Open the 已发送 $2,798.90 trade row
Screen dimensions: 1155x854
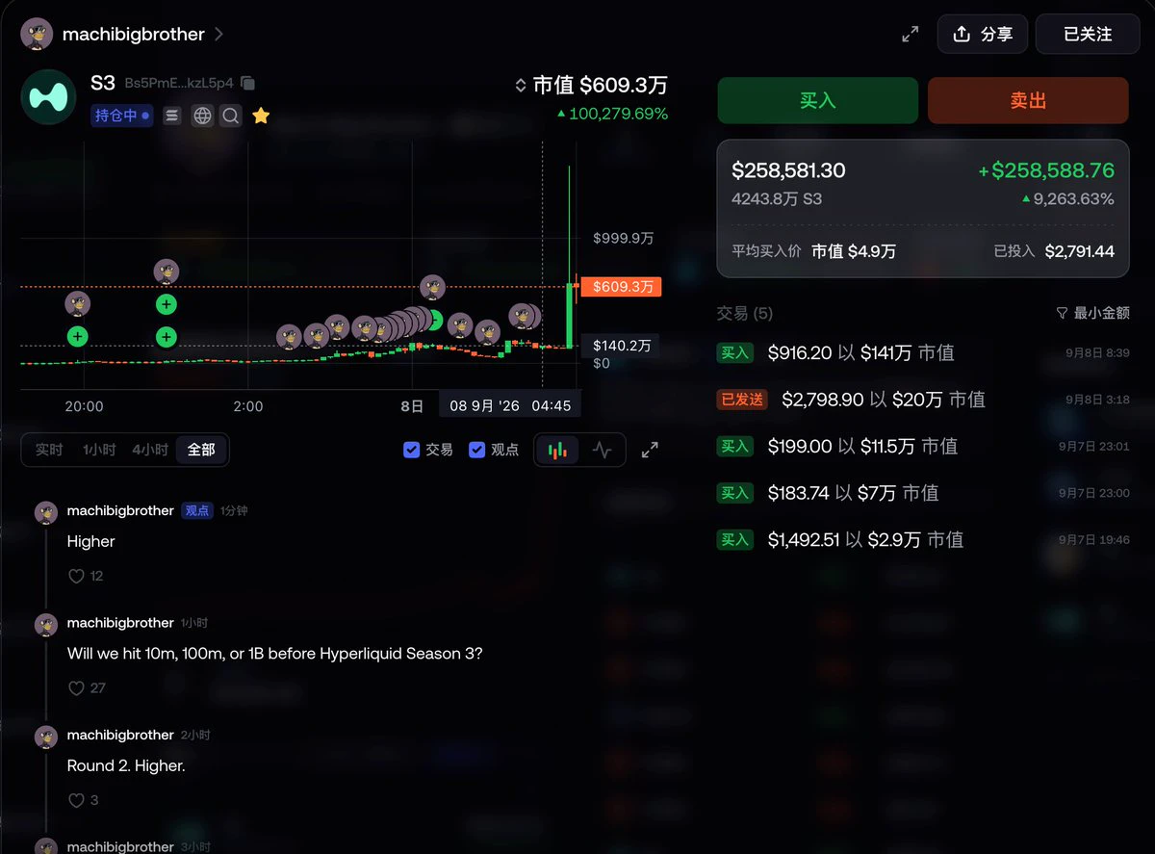pos(923,400)
